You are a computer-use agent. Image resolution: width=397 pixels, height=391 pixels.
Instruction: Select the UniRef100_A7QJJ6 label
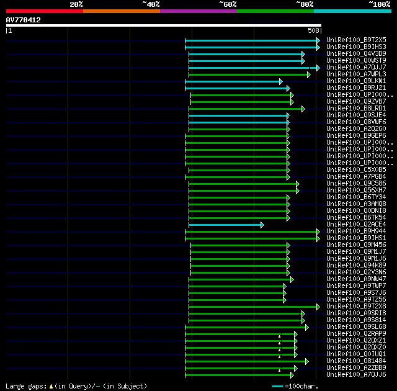click(x=356, y=375)
